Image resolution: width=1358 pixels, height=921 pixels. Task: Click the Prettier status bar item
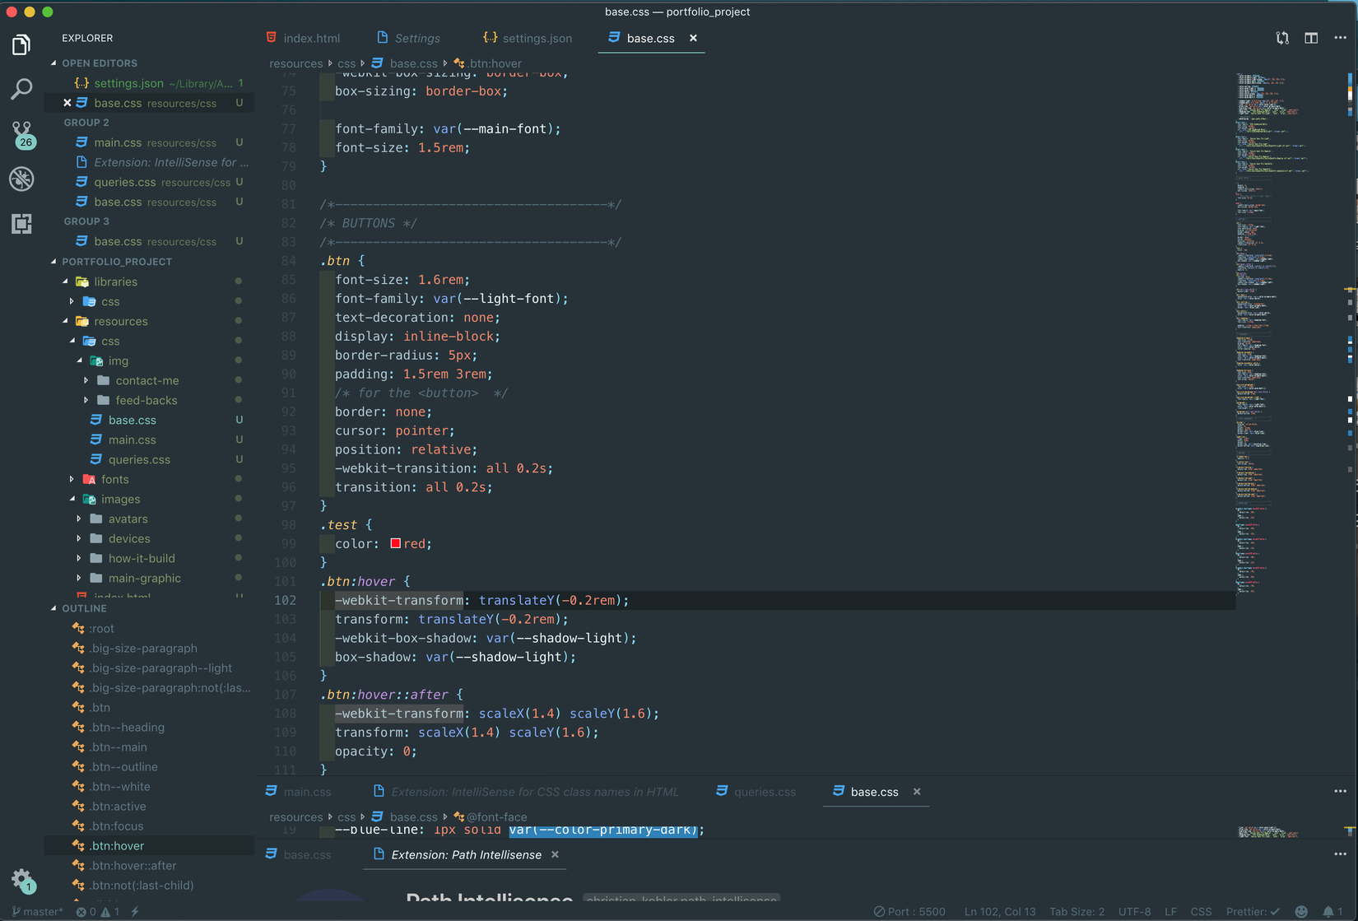click(x=1253, y=912)
